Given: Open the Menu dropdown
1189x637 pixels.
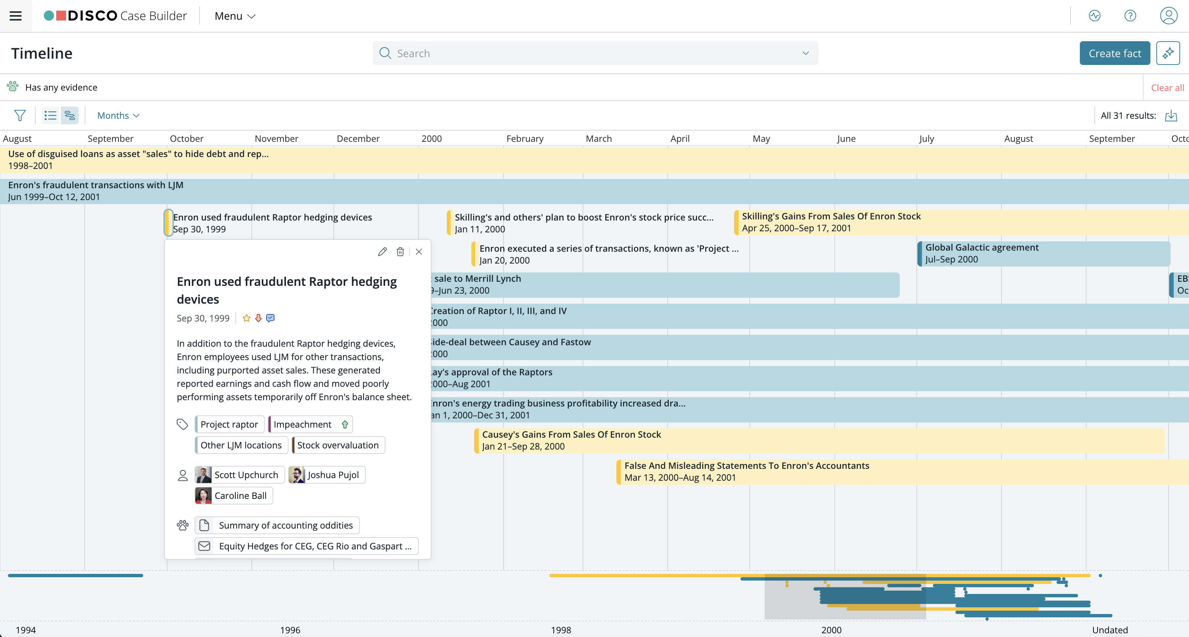Looking at the screenshot, I should [235, 16].
